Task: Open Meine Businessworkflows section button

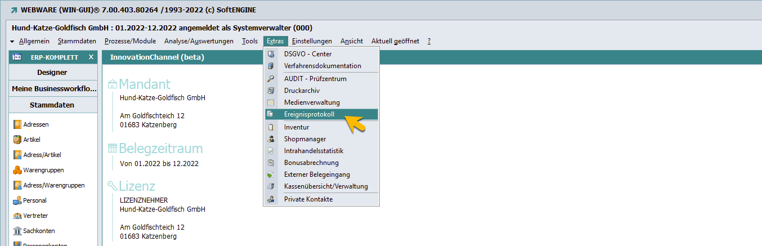Action: pyautogui.click(x=52, y=89)
